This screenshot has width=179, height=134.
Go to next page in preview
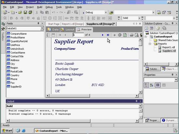click(103, 35)
